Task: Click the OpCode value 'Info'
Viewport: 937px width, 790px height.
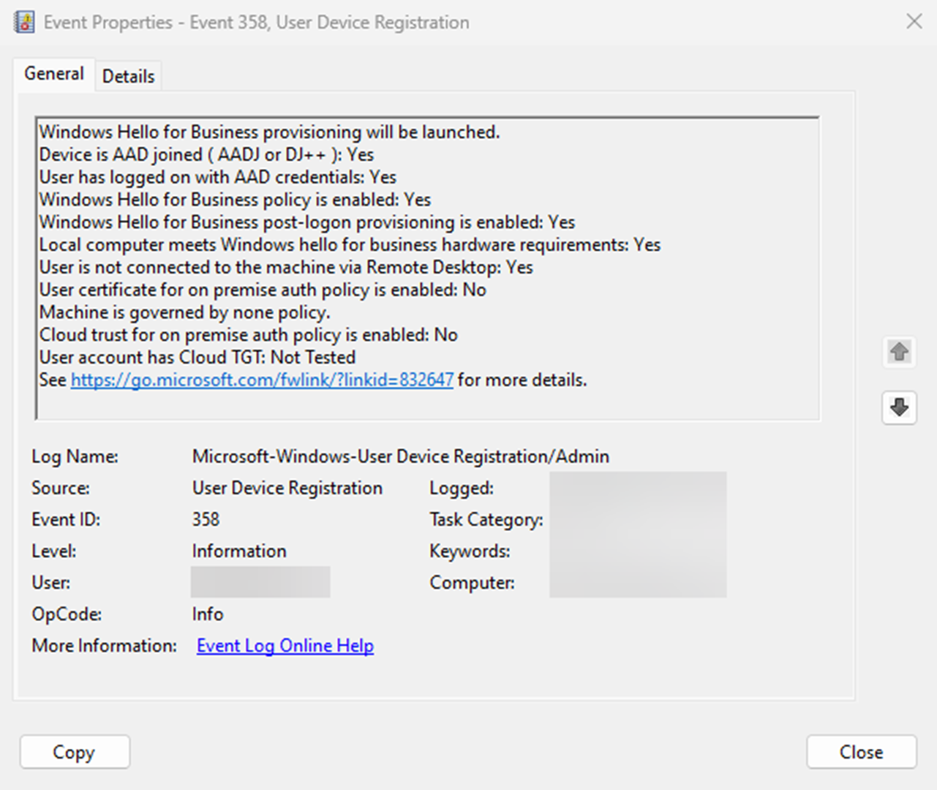Action: coord(208,614)
